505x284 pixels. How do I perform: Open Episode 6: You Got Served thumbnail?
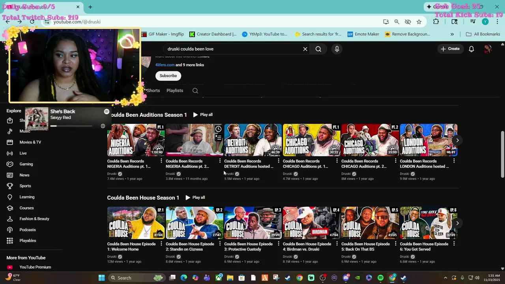click(x=429, y=223)
